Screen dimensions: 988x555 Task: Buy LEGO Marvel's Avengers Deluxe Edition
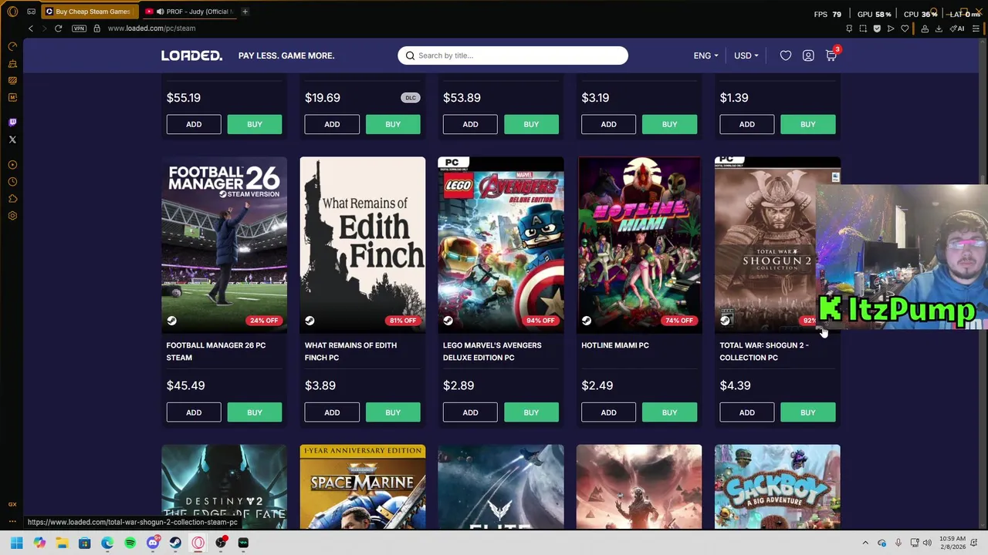click(x=531, y=412)
